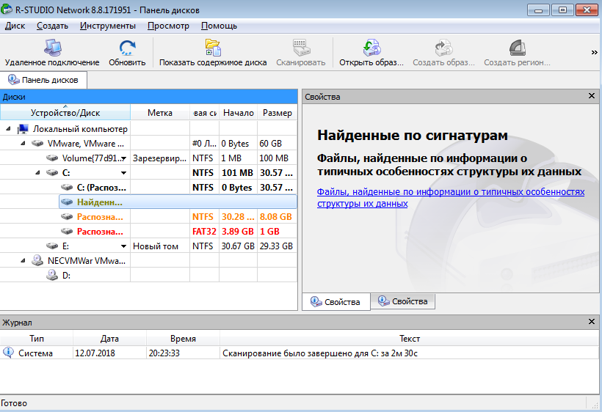
Task: Show more toolbar items via chevron
Action: coord(594,53)
